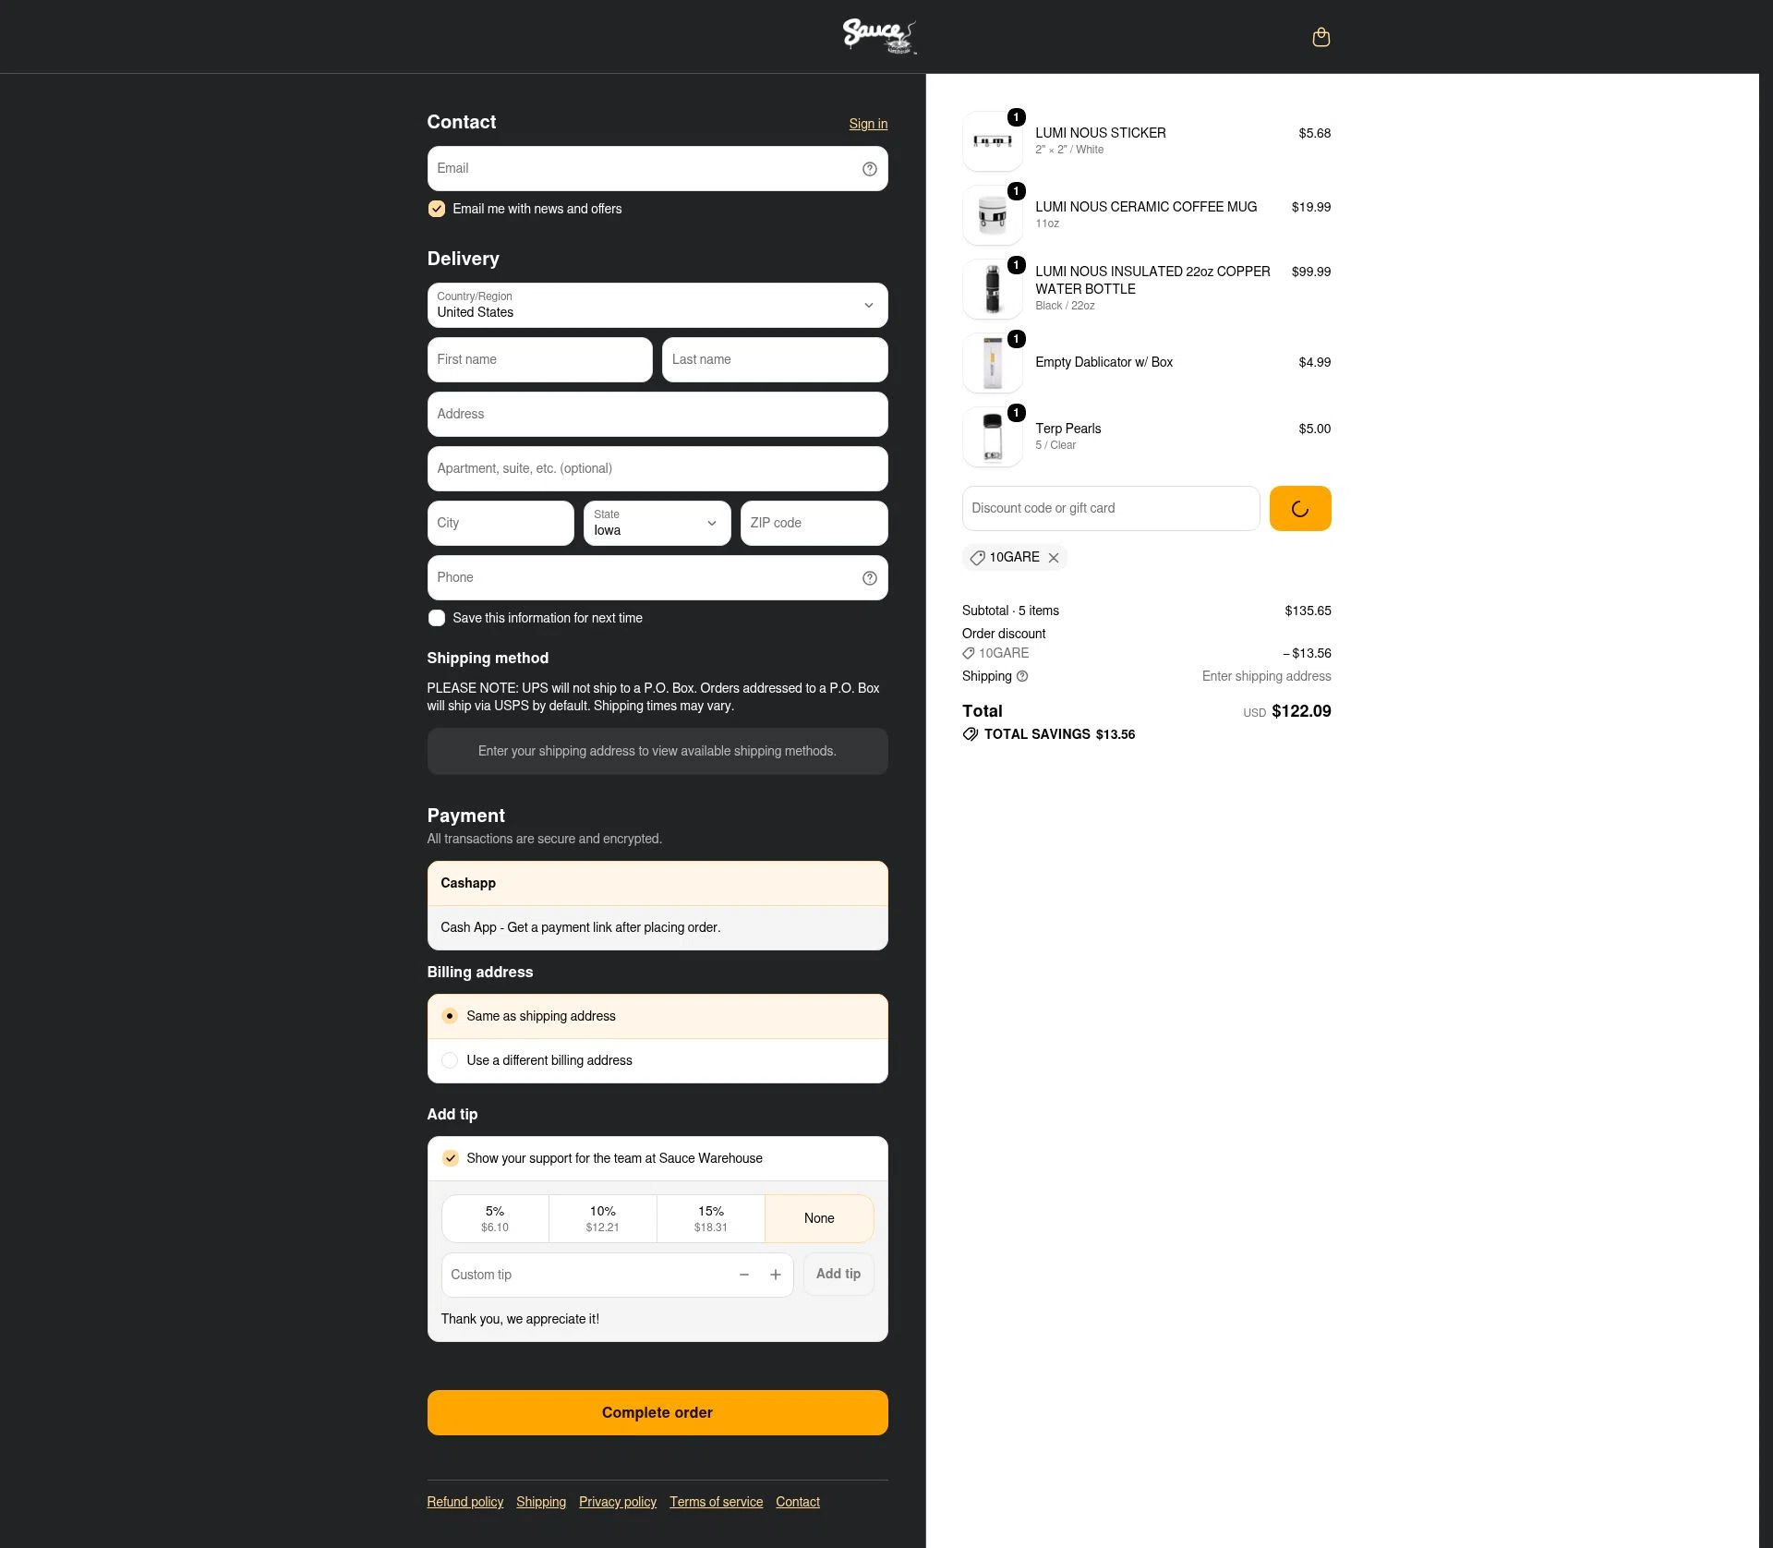Click the TOTAL SAVINGS $13.56 text

point(1059,734)
